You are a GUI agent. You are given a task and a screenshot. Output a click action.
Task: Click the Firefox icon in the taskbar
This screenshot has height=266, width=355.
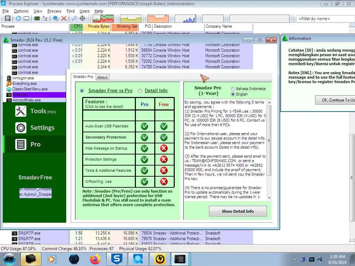click(95, 259)
